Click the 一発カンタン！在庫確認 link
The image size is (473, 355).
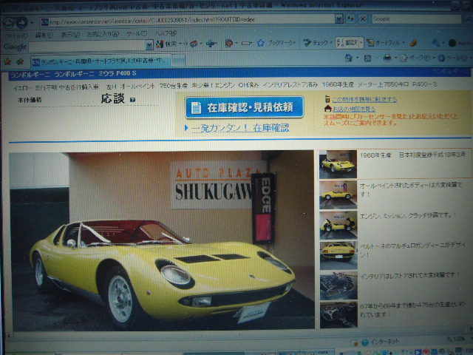(240, 128)
